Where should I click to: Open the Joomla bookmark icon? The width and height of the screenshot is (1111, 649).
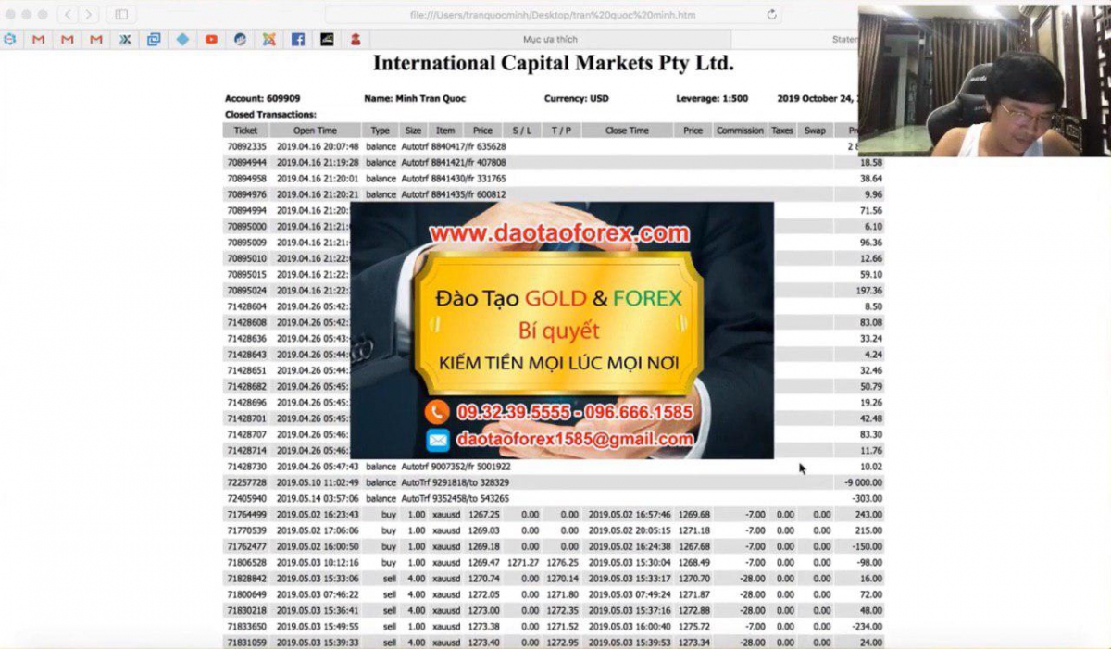(269, 40)
